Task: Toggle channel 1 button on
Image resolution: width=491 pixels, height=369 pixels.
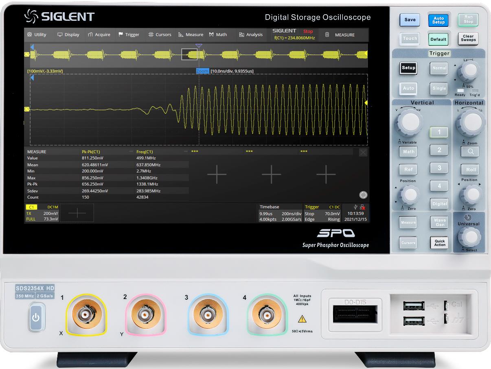Action: pyautogui.click(x=439, y=132)
